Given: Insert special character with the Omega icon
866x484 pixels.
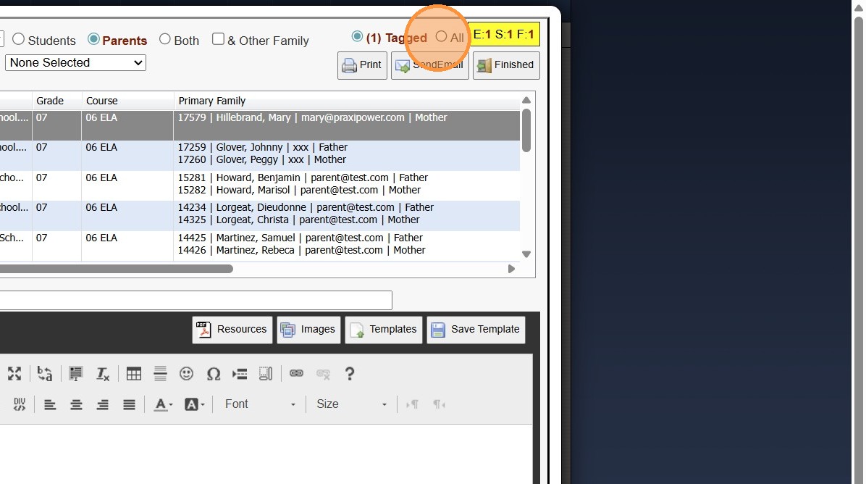Looking at the screenshot, I should [x=213, y=374].
